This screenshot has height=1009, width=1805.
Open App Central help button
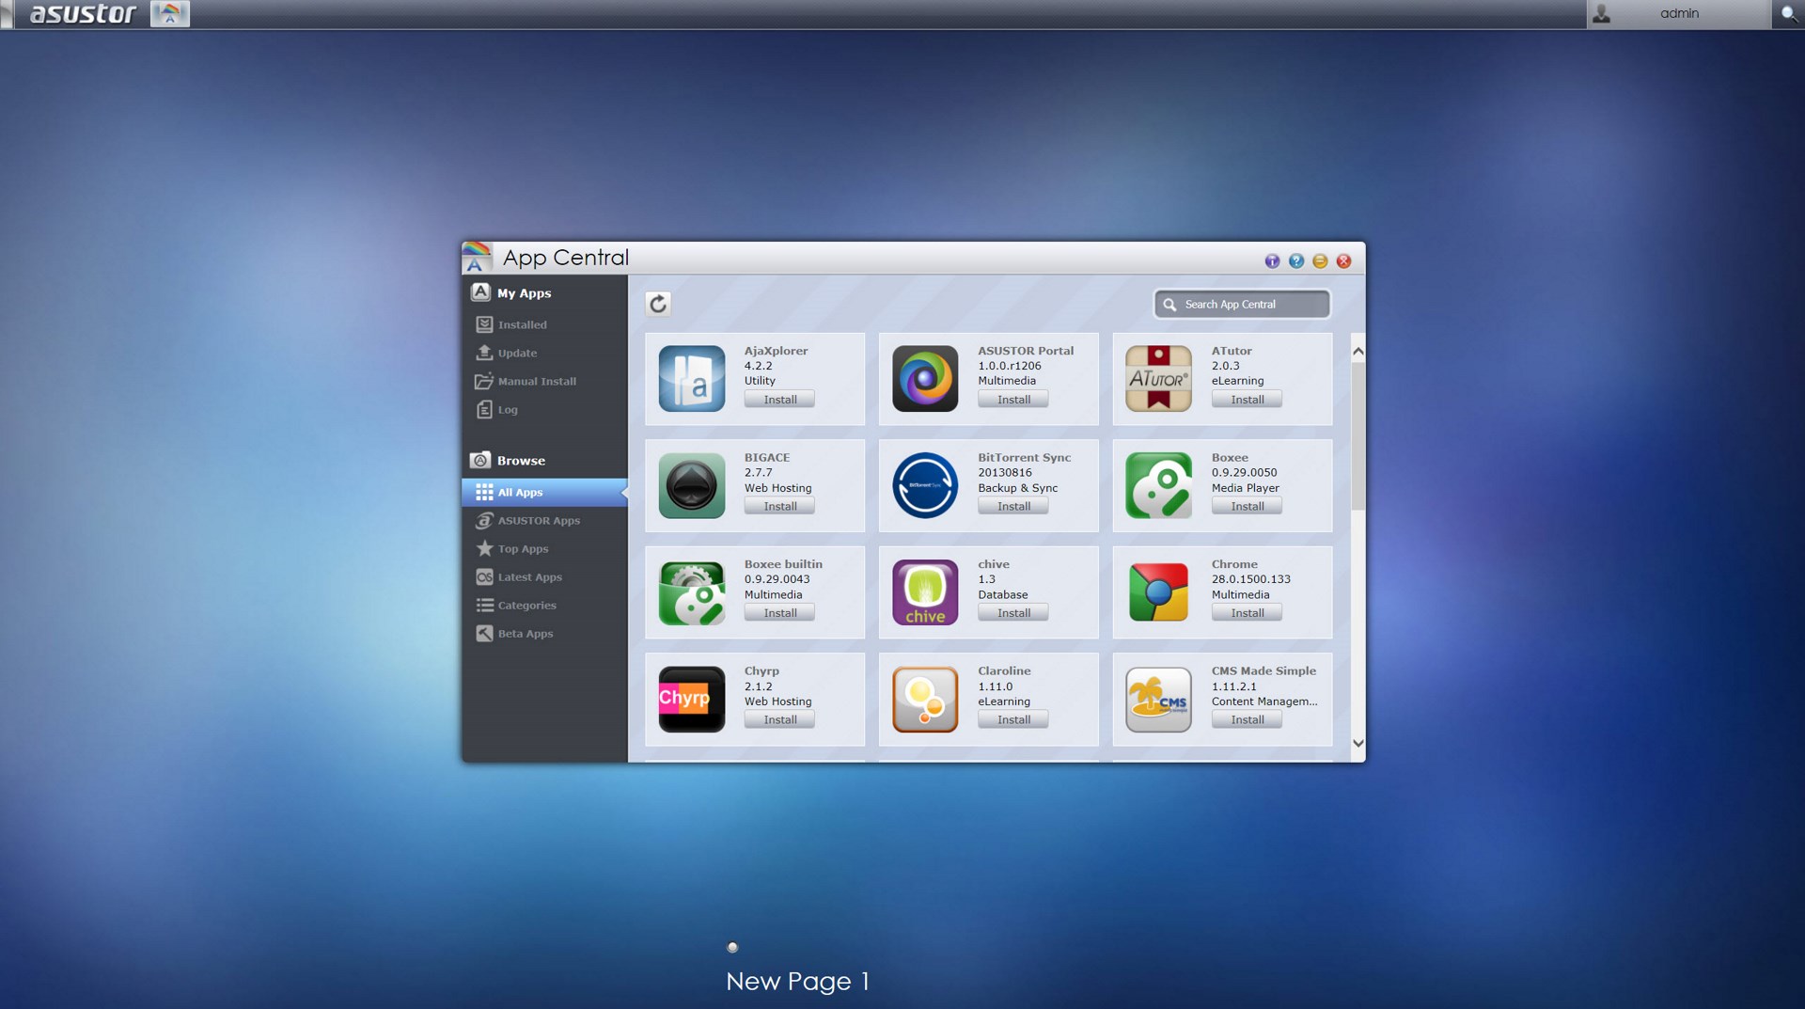1296,261
